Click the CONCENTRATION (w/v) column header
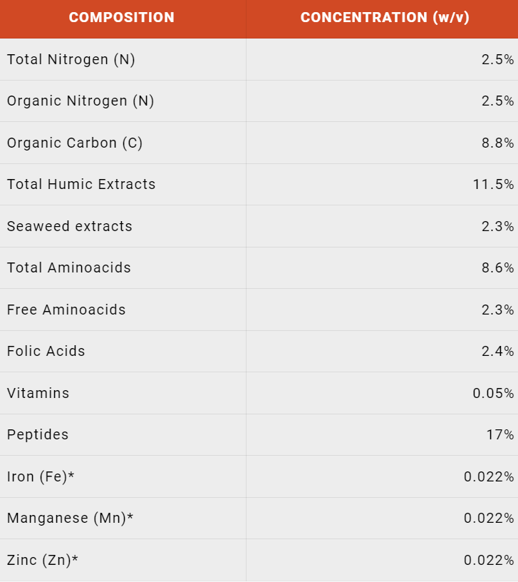518x582 pixels. pos(385,17)
